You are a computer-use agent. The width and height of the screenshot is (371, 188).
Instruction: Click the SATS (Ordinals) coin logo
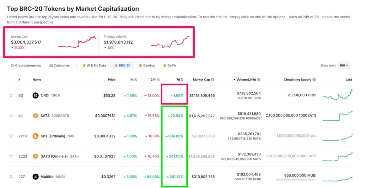click(35, 156)
